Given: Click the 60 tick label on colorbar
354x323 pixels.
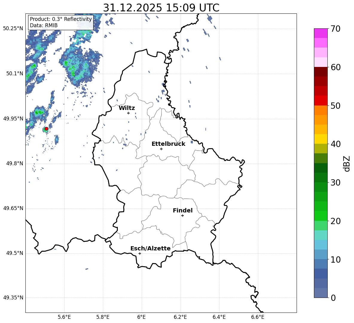Looking at the screenshot, I should 335,67.
